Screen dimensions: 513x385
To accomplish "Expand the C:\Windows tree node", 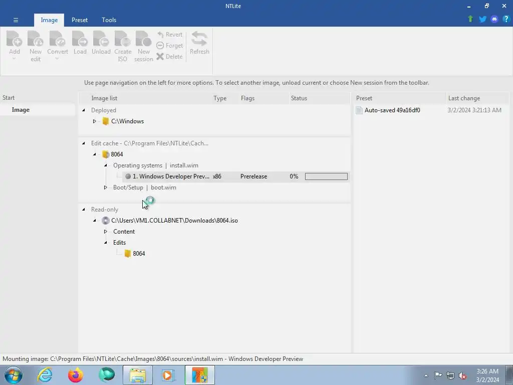I will point(94,121).
